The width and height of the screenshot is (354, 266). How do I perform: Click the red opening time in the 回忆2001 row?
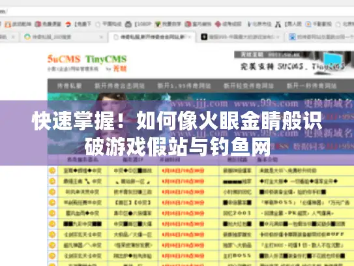click(x=183, y=213)
